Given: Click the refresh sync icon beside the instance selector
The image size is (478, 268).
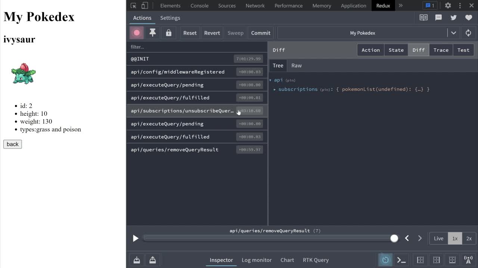Looking at the screenshot, I should pyautogui.click(x=468, y=33).
